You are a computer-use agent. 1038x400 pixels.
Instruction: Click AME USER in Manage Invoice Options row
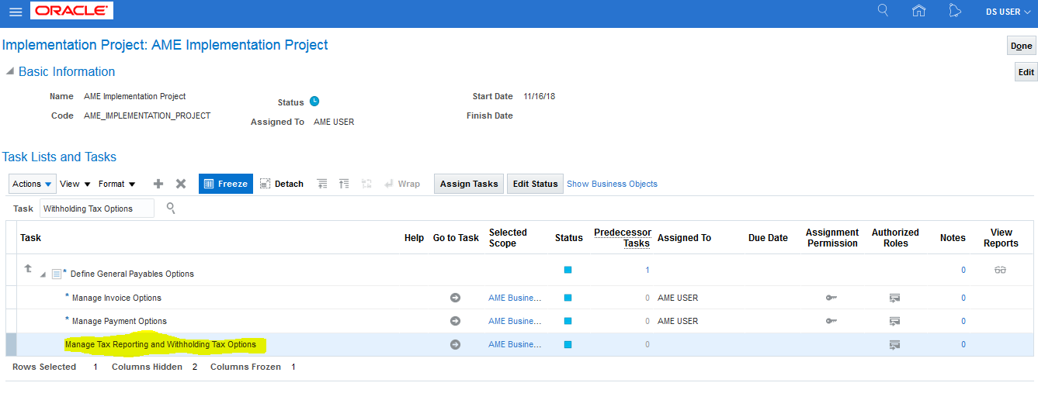(678, 298)
